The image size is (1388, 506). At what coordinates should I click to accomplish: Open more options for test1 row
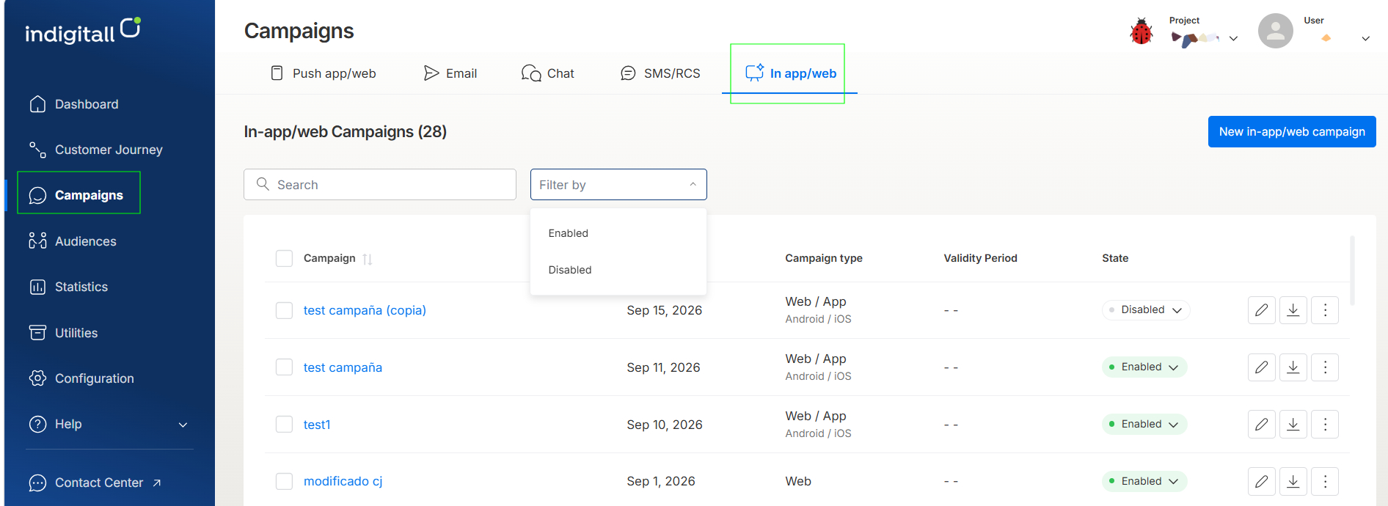[1325, 424]
